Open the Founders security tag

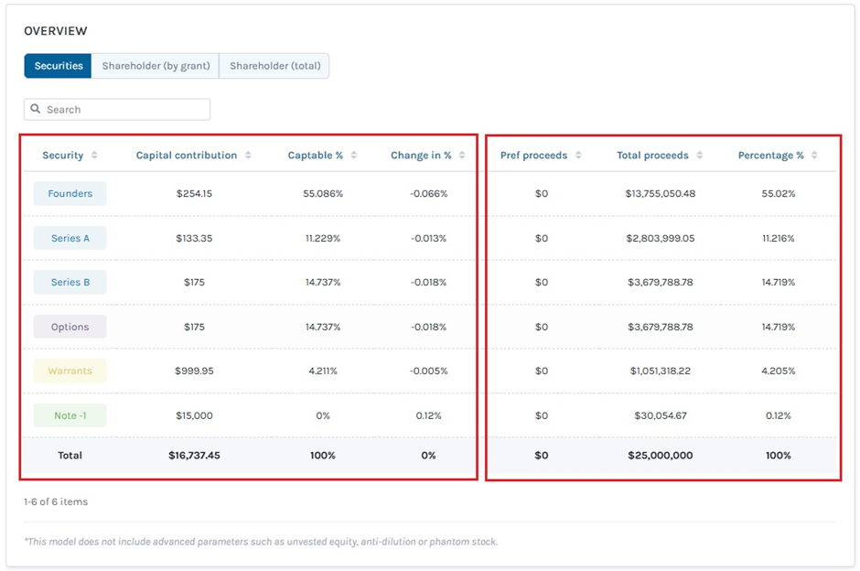pos(70,194)
